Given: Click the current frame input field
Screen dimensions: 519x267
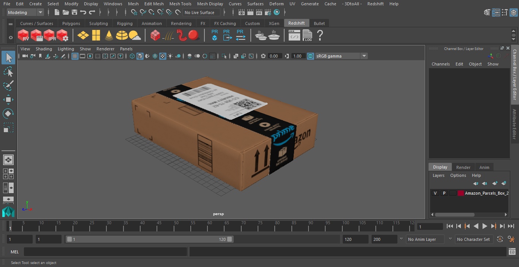Looking at the screenshot, I should pyautogui.click(x=430, y=226).
